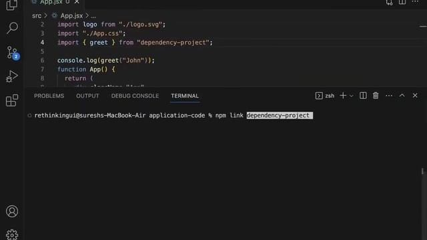Click the terminal prompt command line
This screenshot has height=240, width=427.
coord(173,115)
